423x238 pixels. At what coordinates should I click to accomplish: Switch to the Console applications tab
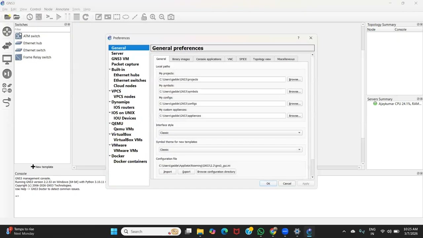209,59
